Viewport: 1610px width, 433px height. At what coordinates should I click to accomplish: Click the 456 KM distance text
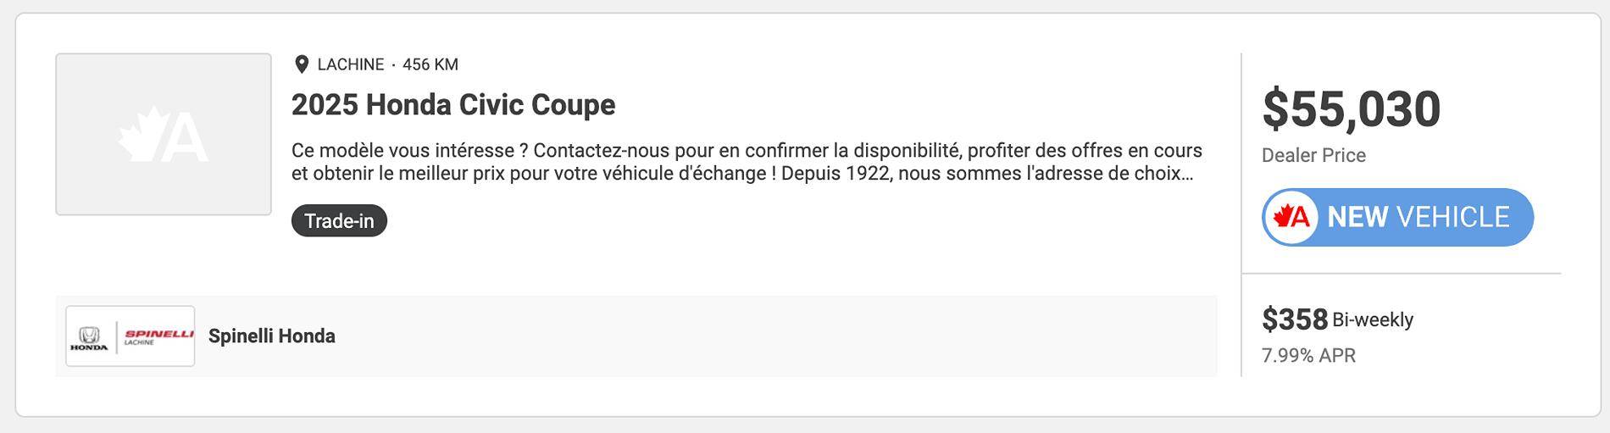(430, 64)
